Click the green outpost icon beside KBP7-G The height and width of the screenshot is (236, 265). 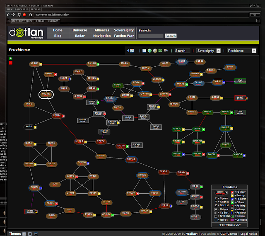click(231, 112)
